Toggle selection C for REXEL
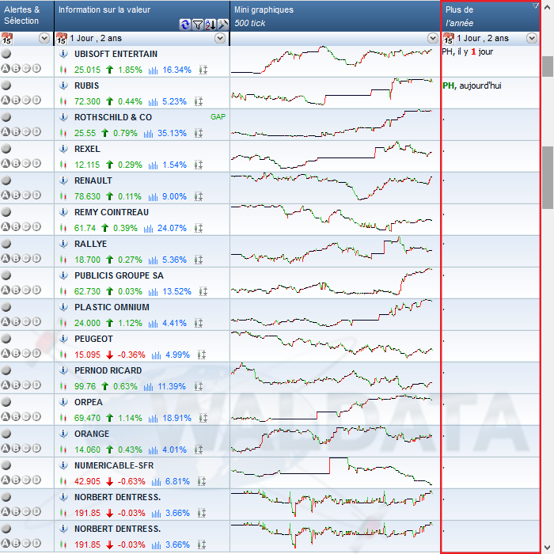 coord(26,163)
